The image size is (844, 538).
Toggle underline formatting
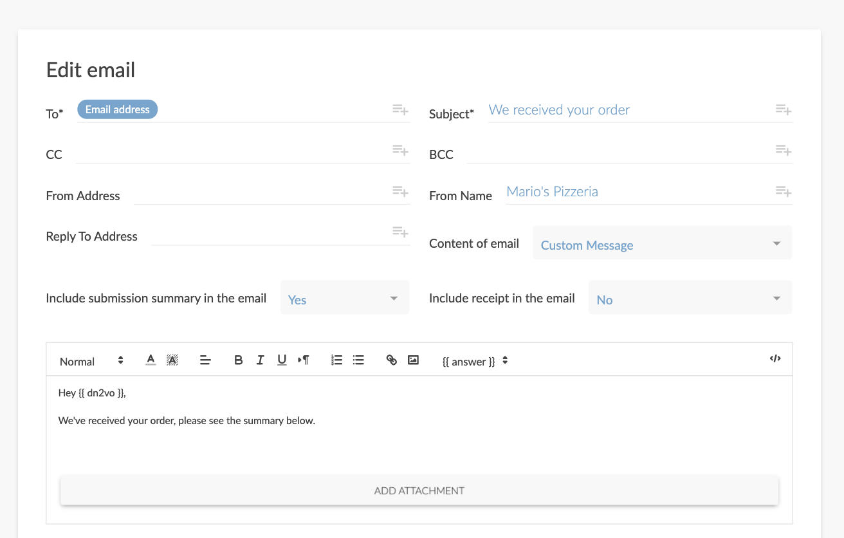[282, 360]
